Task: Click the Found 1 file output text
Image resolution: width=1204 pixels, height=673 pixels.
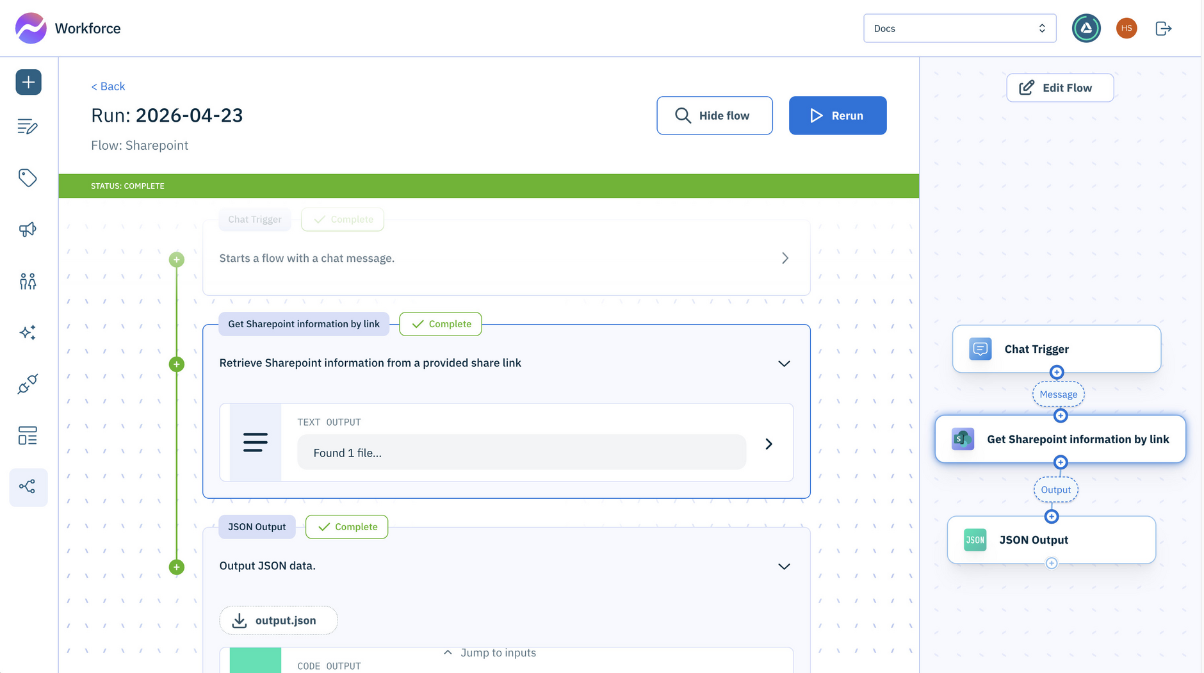Action: pos(347,453)
